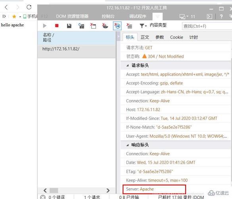This screenshot has width=232, height=199.
Task: Open the favorites star dropdown arrow
Action: coord(20,16)
